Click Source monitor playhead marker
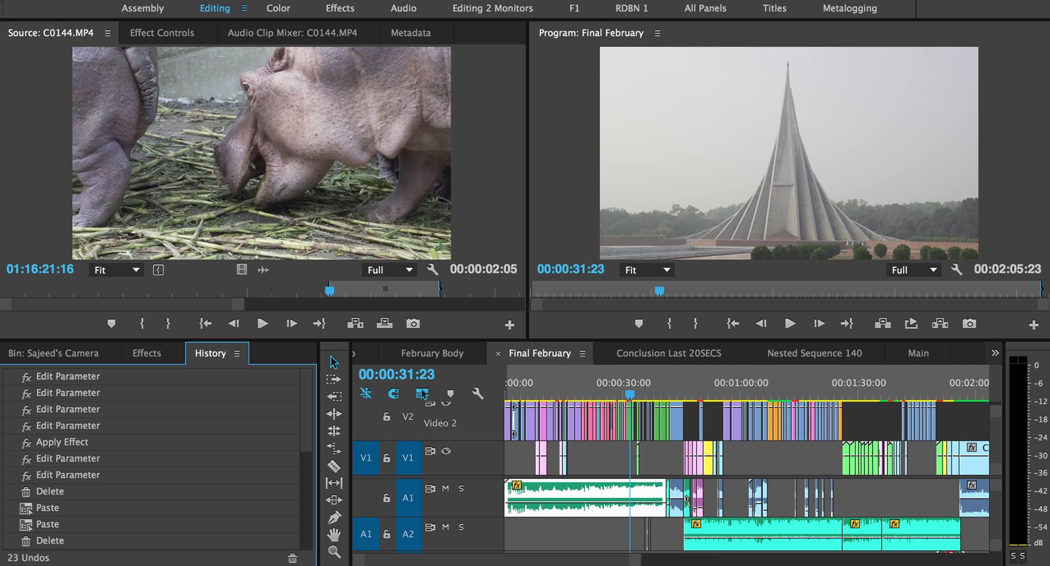 [x=330, y=291]
